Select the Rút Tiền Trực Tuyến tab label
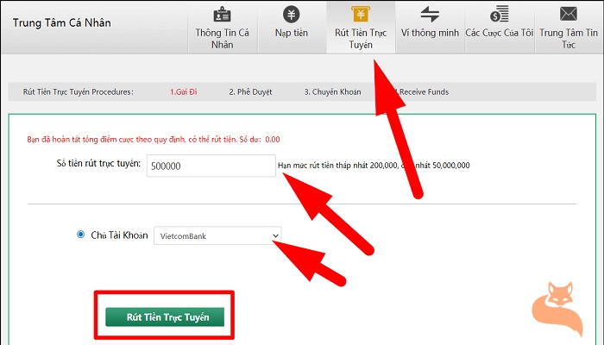Image resolution: width=604 pixels, height=345 pixels. click(x=361, y=39)
